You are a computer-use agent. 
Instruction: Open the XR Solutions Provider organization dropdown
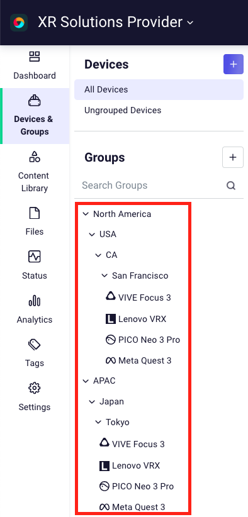[x=115, y=22]
